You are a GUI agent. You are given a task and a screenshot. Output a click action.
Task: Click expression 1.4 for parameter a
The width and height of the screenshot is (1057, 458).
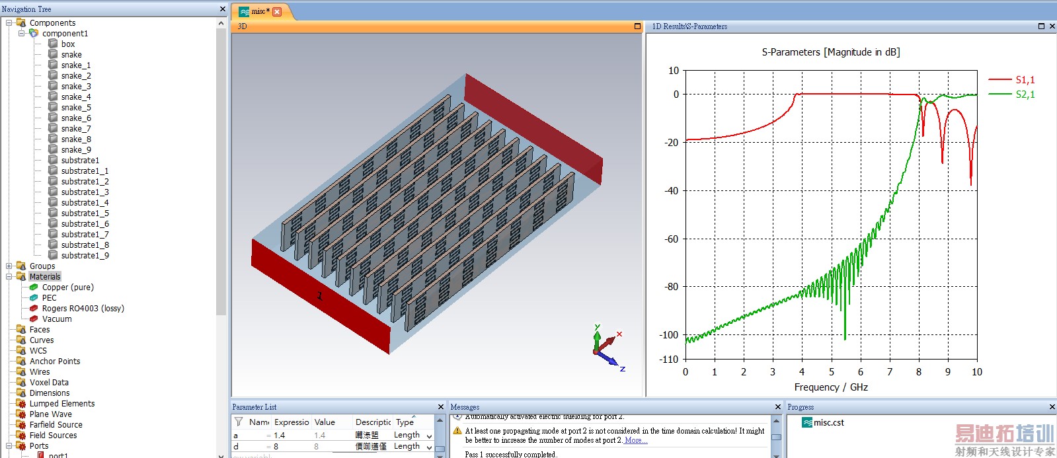(279, 436)
